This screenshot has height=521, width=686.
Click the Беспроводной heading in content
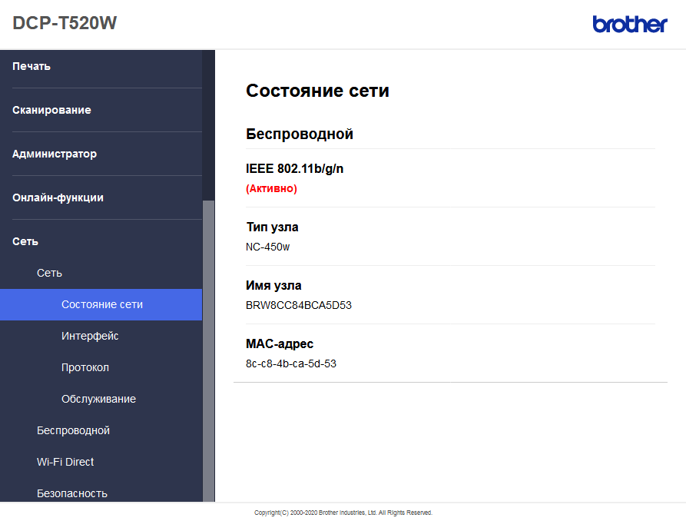[x=300, y=134]
